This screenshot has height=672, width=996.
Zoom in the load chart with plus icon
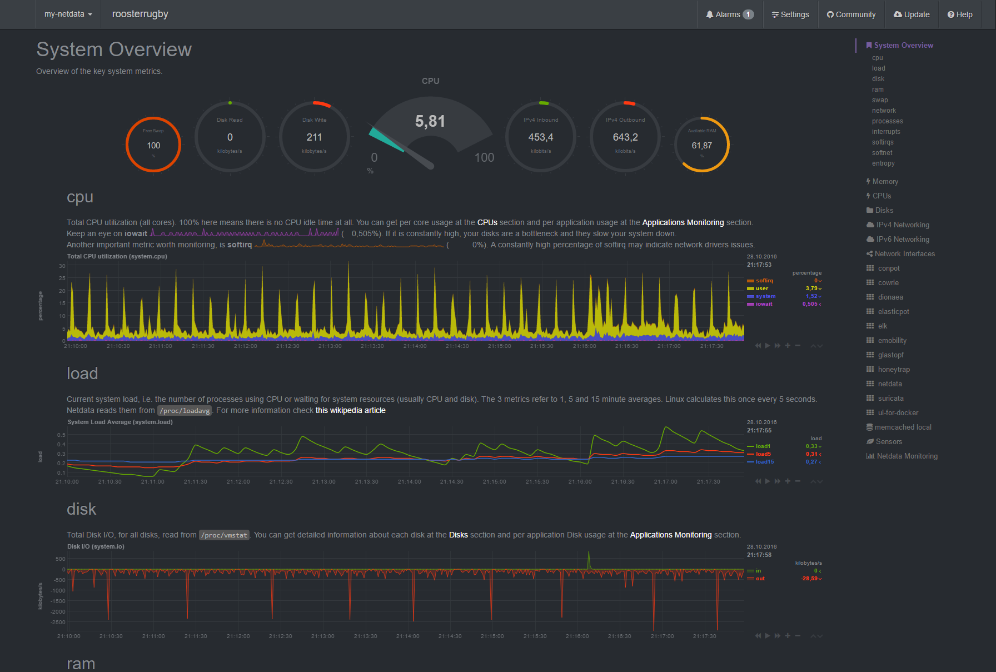click(x=788, y=481)
